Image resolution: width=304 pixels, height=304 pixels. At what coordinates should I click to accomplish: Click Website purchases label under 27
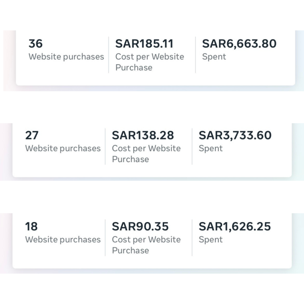[63, 148]
